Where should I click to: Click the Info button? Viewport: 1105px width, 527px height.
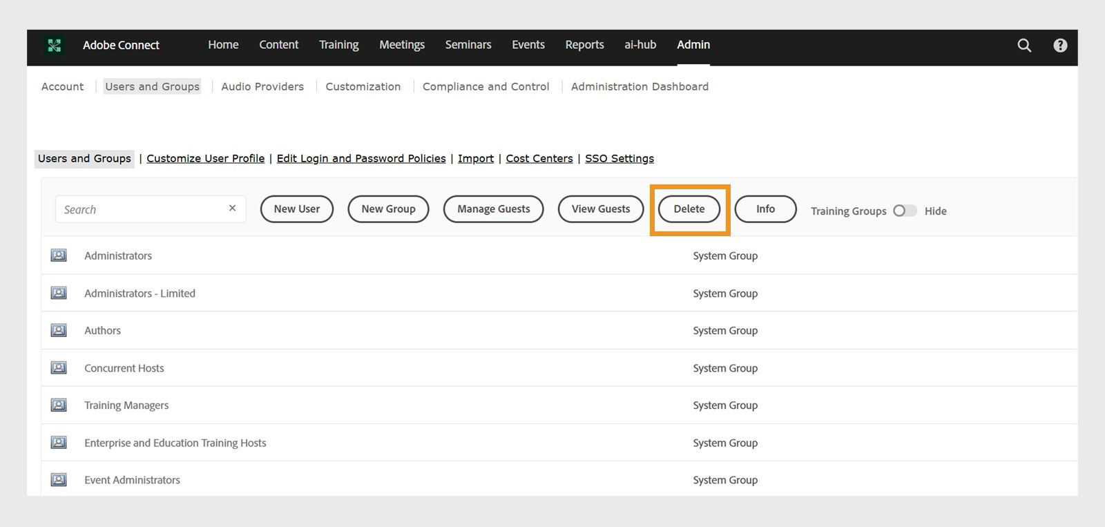tap(765, 209)
